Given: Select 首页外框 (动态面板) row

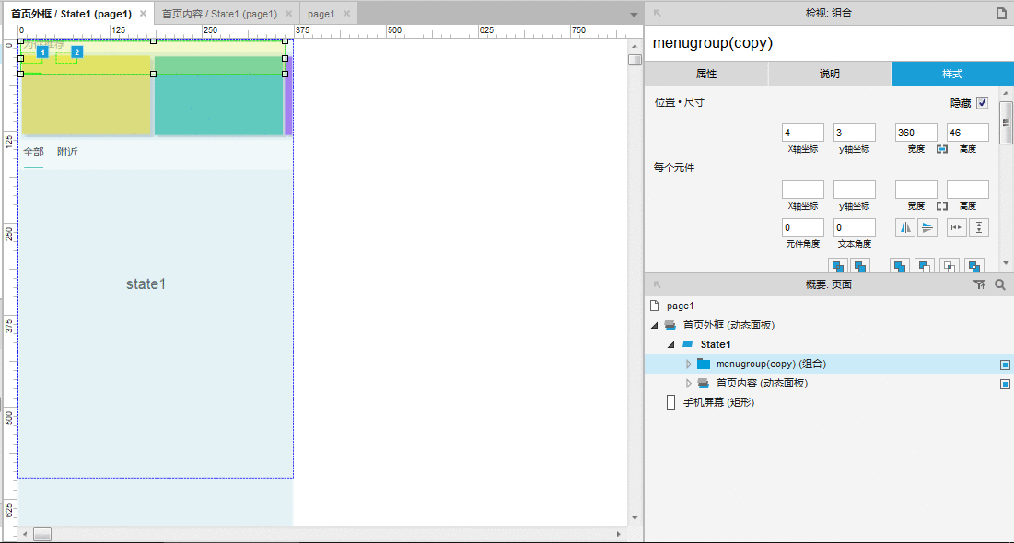Looking at the screenshot, I should pos(829,325).
